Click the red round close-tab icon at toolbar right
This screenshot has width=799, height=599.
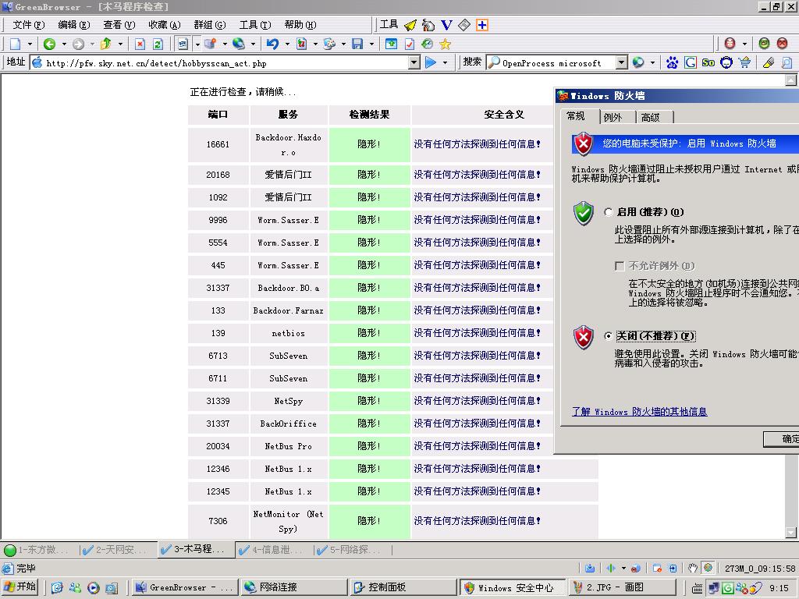pos(782,44)
